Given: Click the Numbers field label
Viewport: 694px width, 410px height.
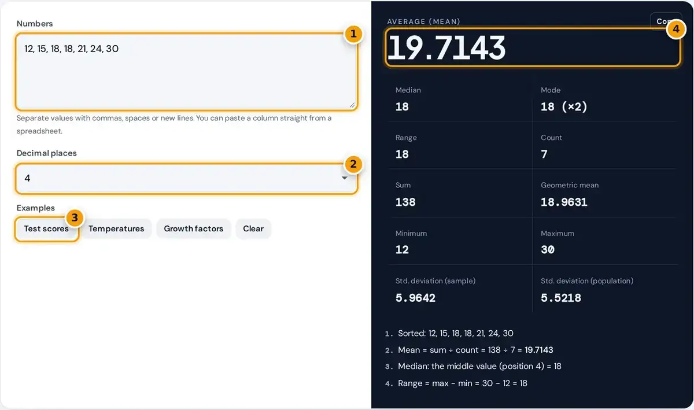Looking at the screenshot, I should pyautogui.click(x=35, y=24).
